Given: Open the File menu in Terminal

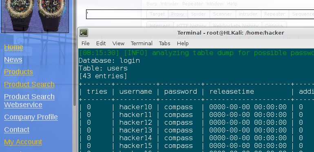Looking at the screenshot, I should coord(86,44).
